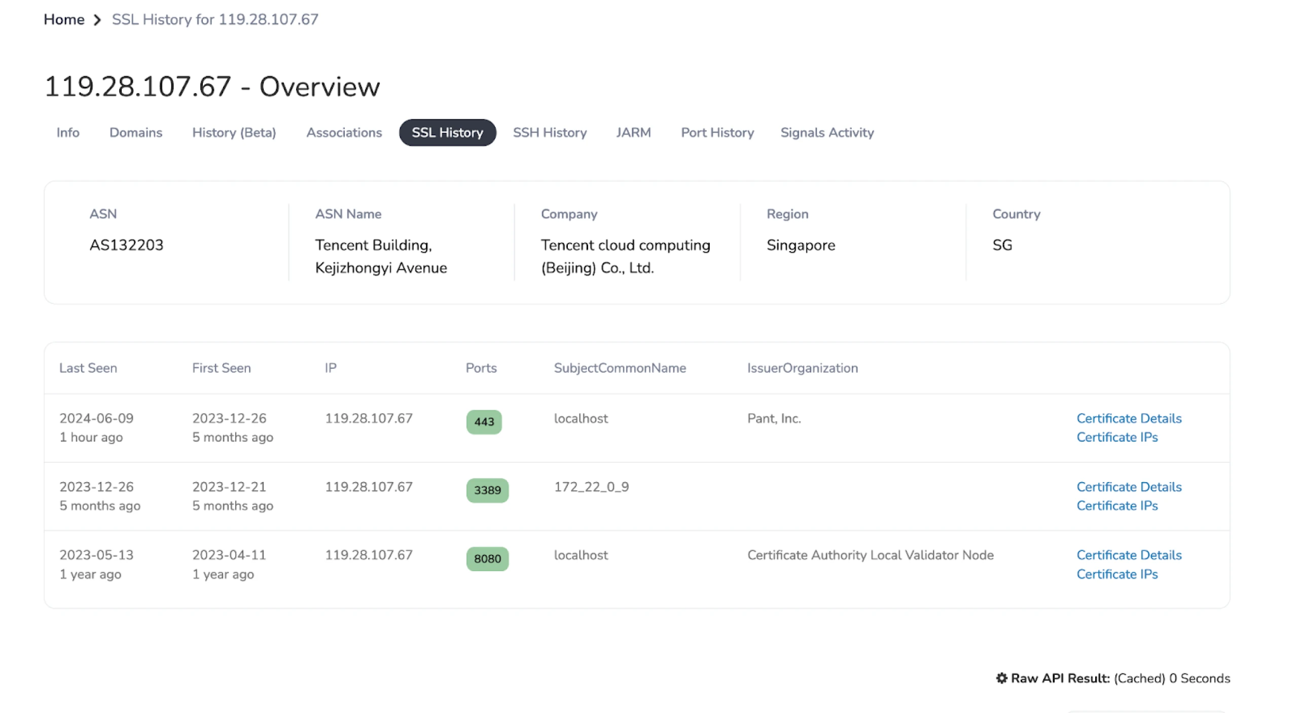Viewport: 1298px width, 713px height.
Task: Open Certificate IPs for port 8080 row
Action: point(1117,574)
